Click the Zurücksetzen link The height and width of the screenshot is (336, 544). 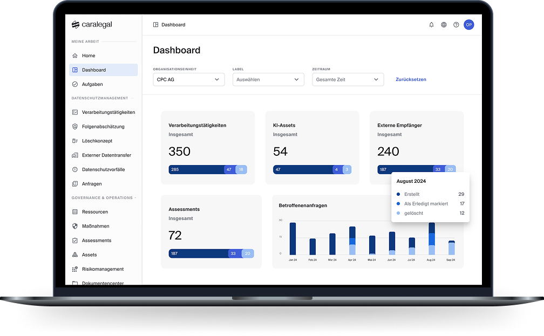411,79
